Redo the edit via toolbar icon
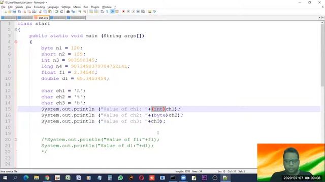The height and width of the screenshot is (182, 325). (61, 12)
